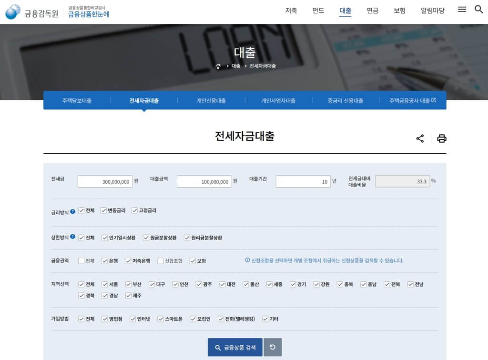
Task: Uncheck 원금분할상환 checkbox
Action: pyautogui.click(x=146, y=238)
